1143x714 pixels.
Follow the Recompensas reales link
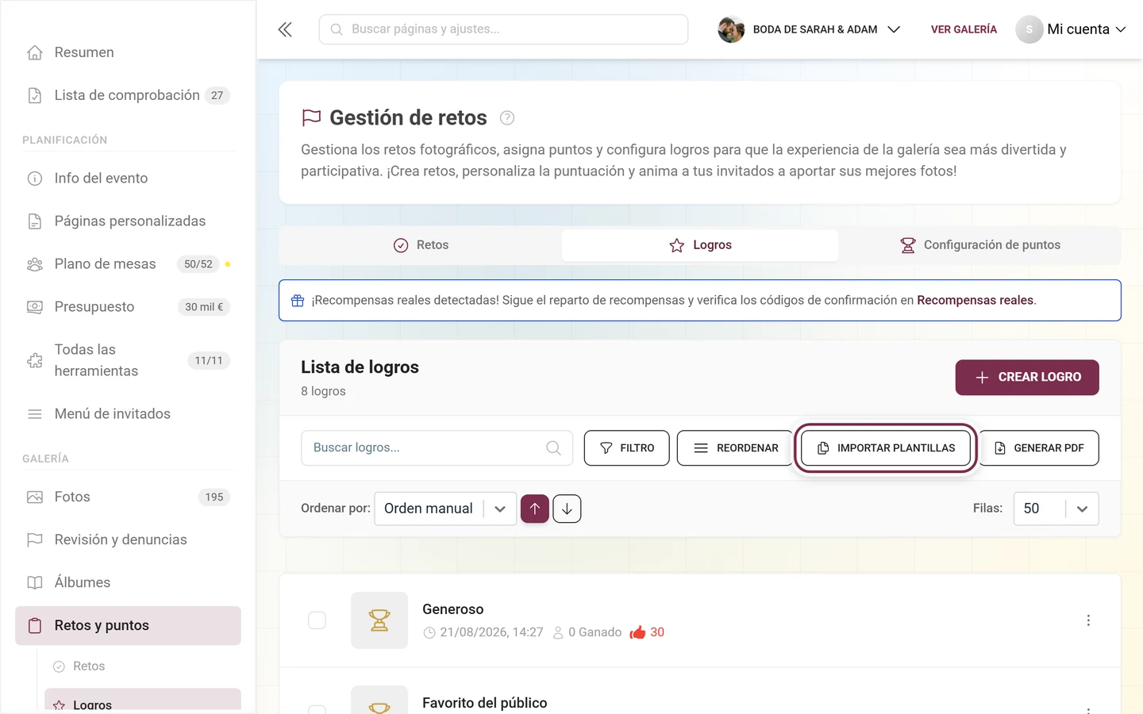(975, 301)
